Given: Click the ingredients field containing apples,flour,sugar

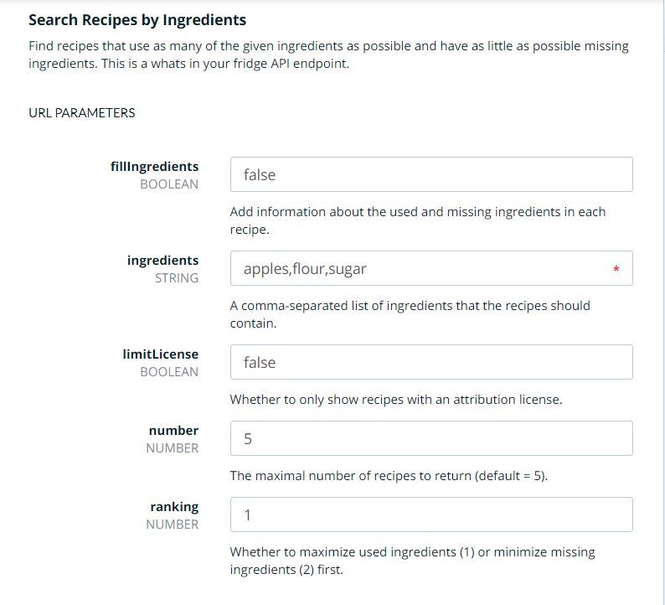Looking at the screenshot, I should tap(431, 268).
